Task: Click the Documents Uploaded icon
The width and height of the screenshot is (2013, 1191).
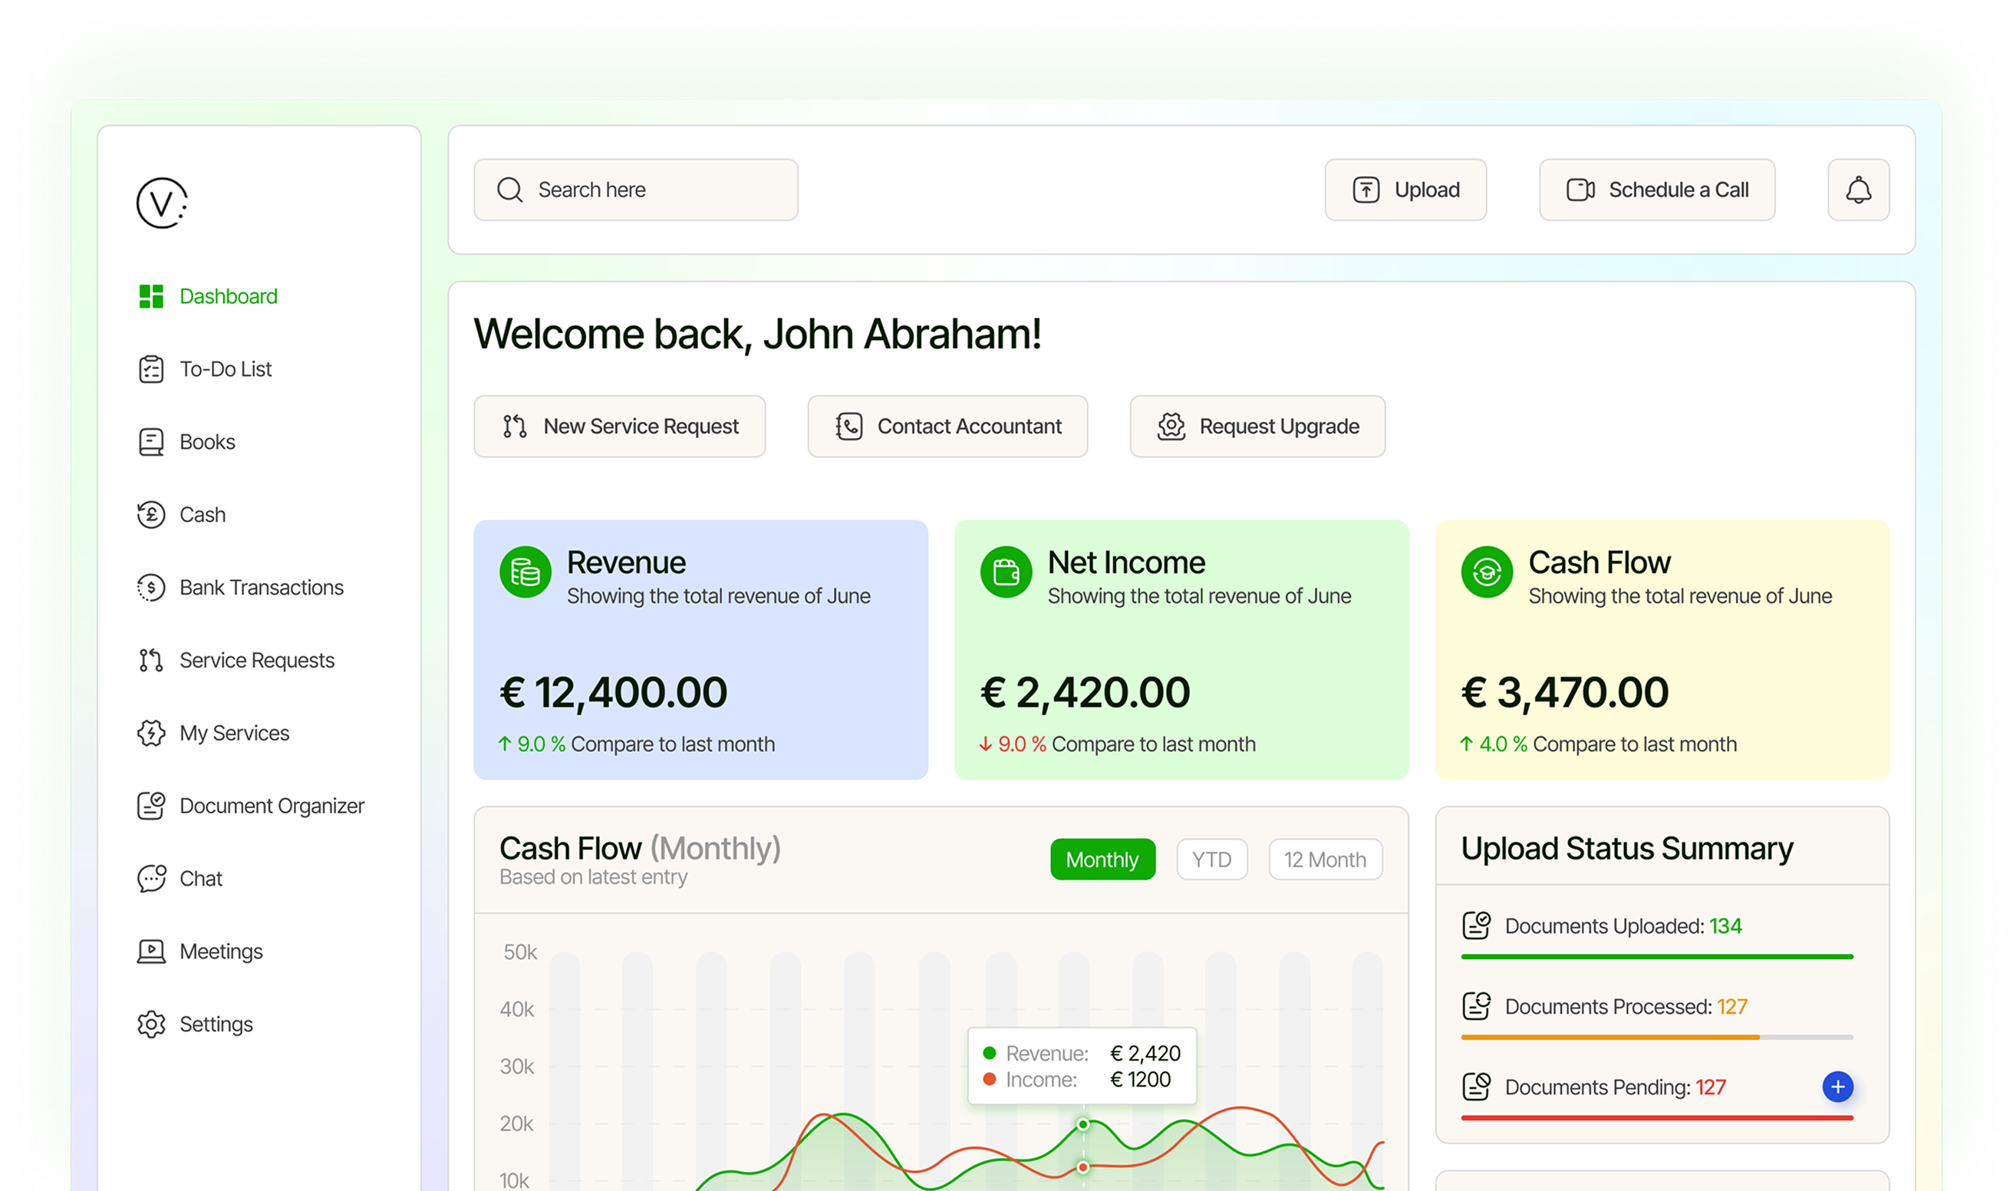Action: [1476, 925]
